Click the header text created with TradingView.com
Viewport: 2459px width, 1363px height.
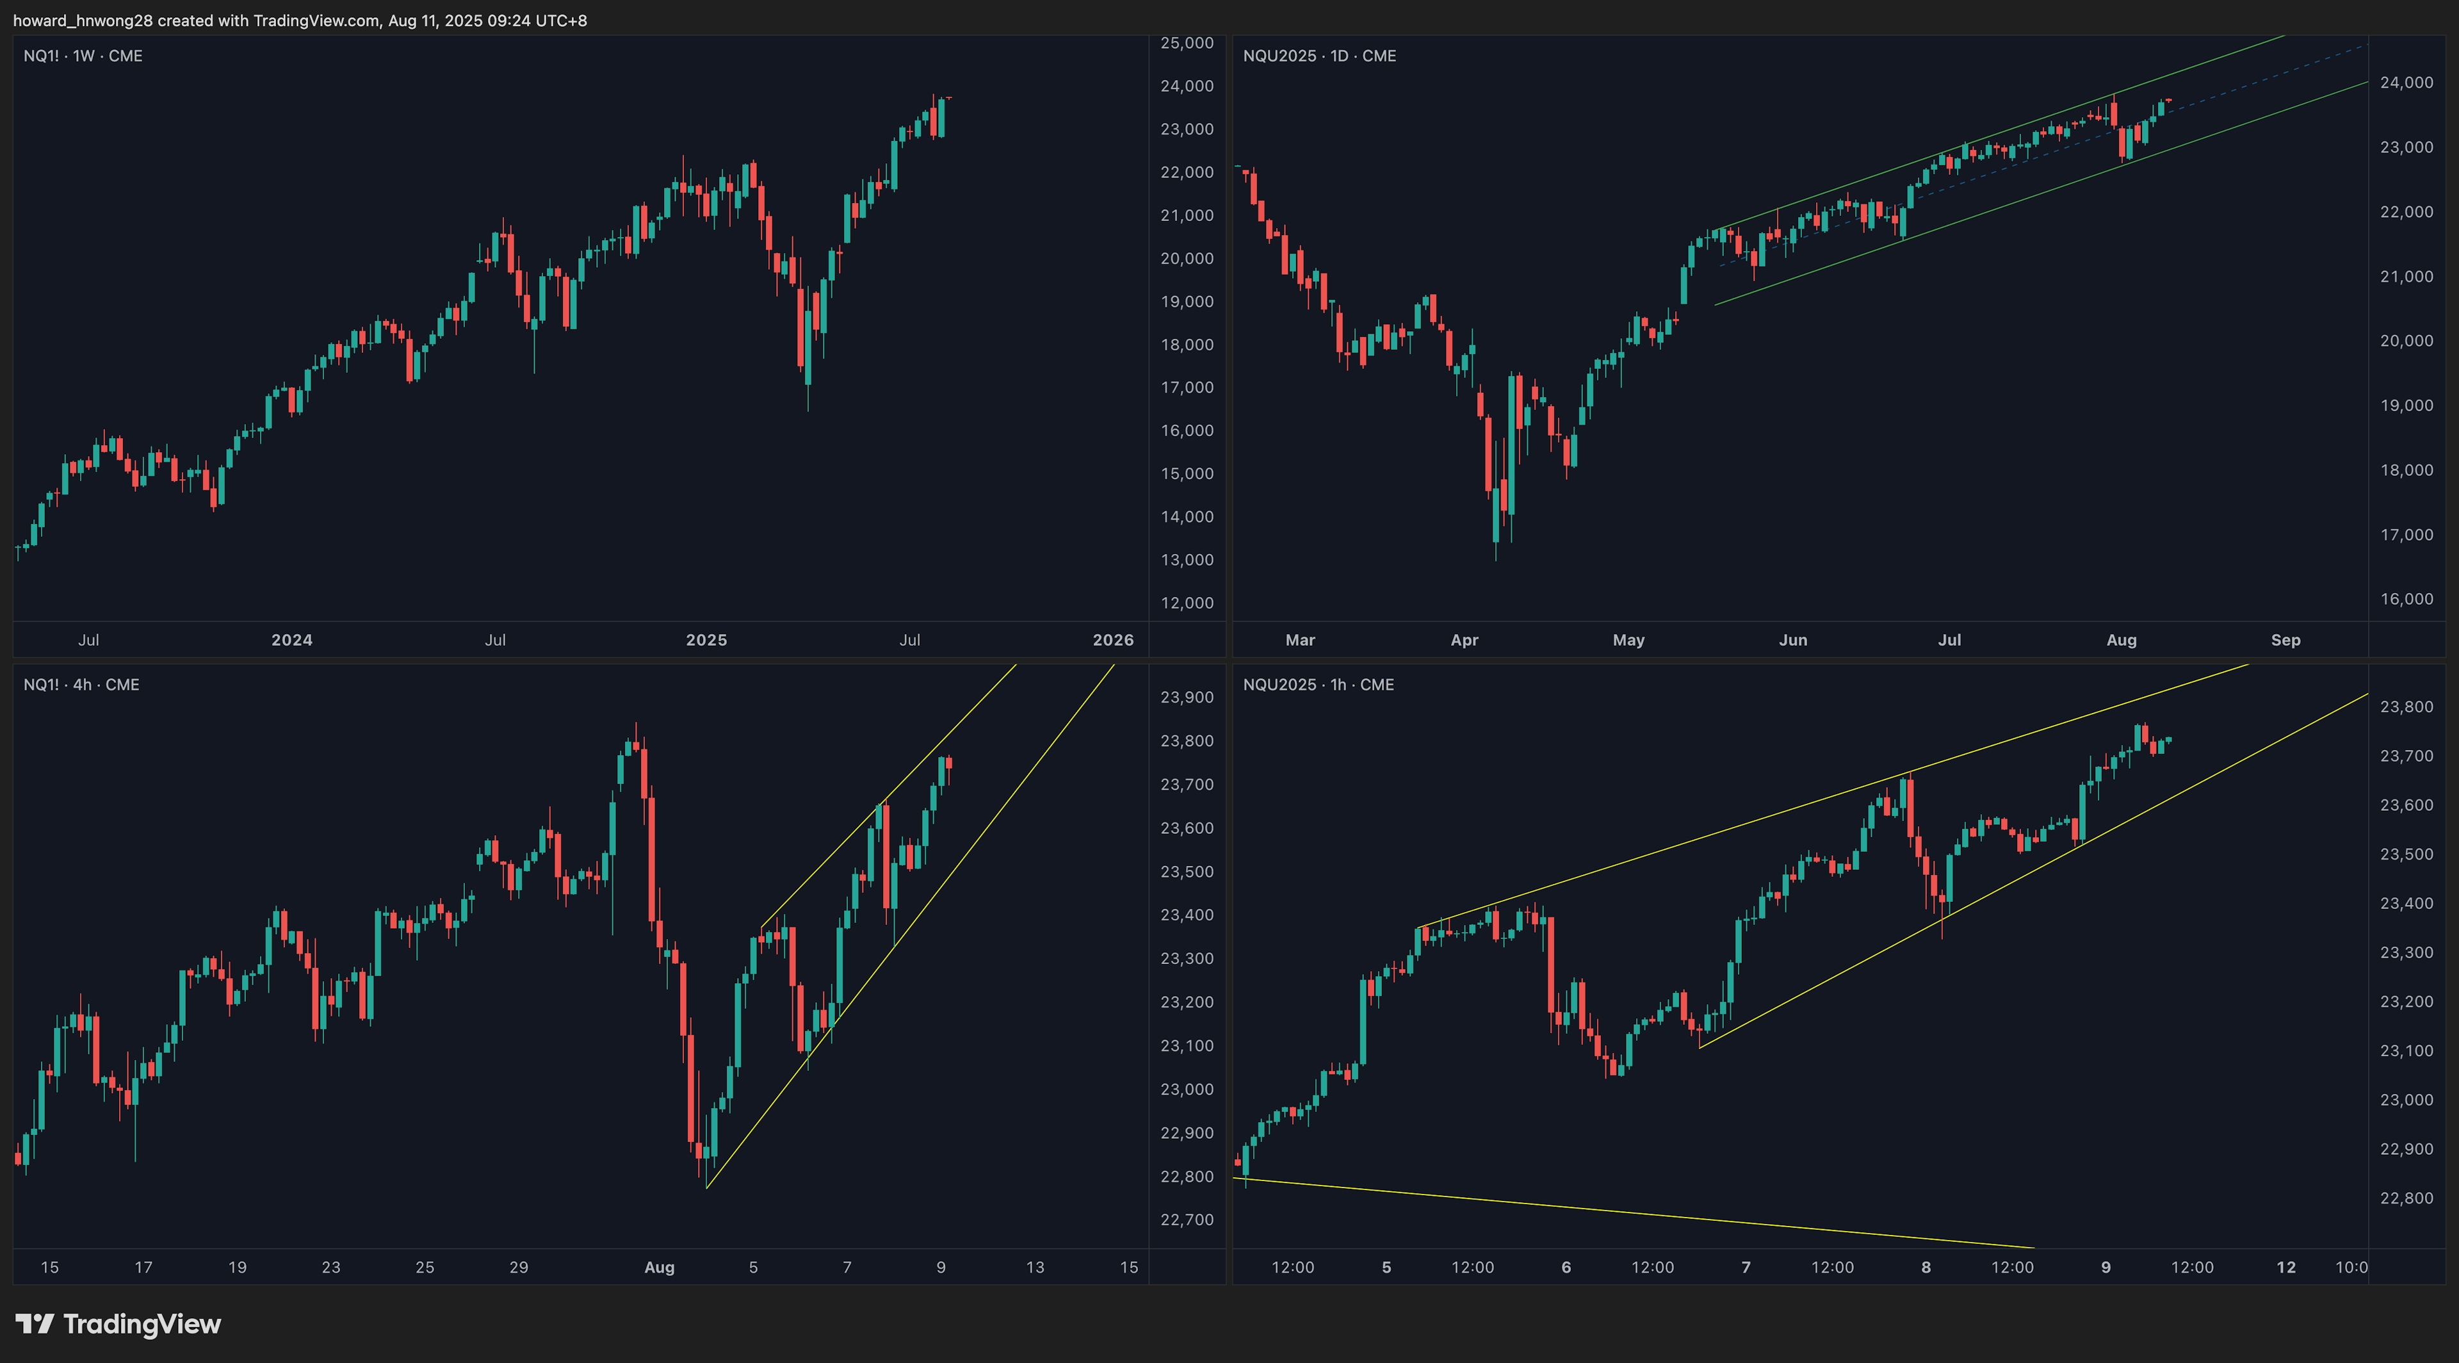(x=300, y=20)
